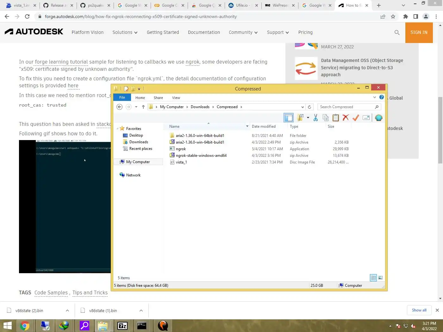Expand the address bar history dropdown
The height and width of the screenshot is (332, 443).
tap(303, 107)
